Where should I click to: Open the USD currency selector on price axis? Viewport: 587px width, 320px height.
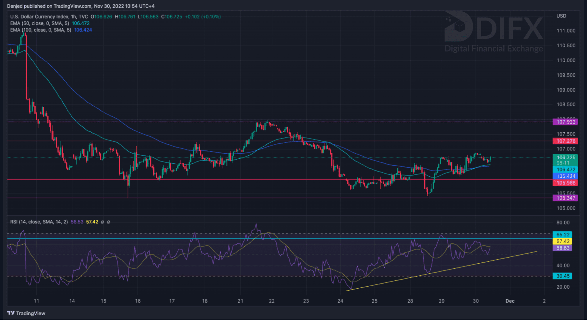click(561, 16)
